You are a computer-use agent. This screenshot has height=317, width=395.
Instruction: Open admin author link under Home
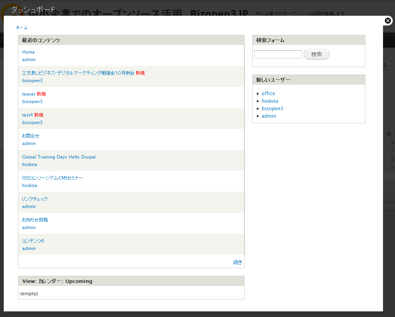pos(29,60)
